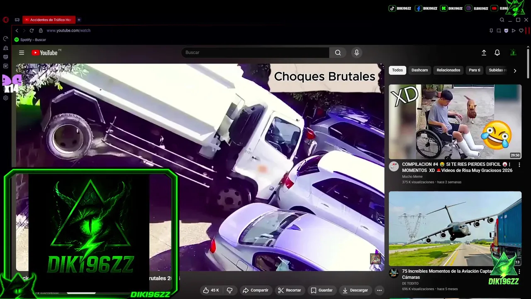Open Mucho Meme channel link
531x299 pixels.
(x=412, y=176)
